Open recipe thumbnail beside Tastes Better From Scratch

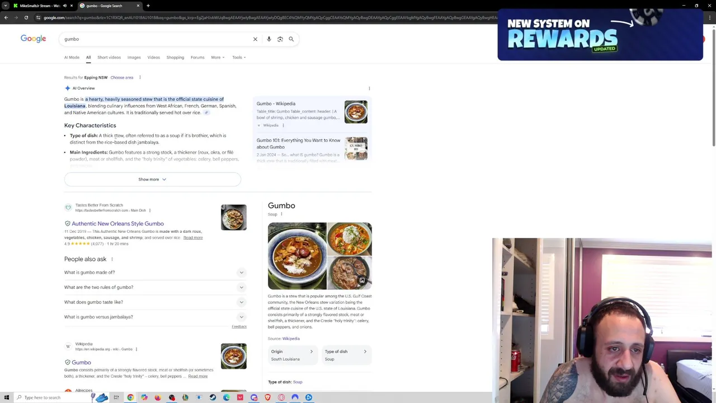234,217
